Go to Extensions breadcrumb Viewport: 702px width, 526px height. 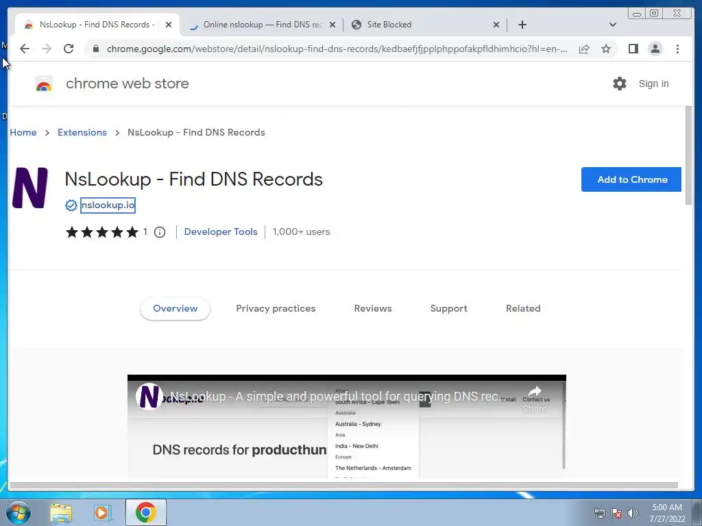[x=82, y=132]
